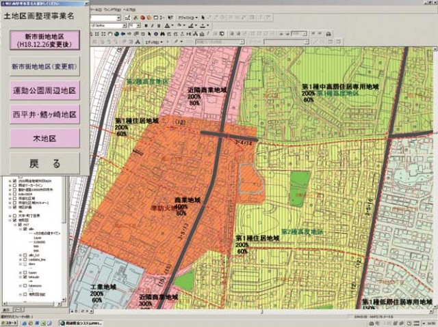Collapse the H17 group in layer tree

pos(15,225)
